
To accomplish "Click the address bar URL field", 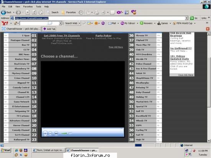I will [99, 18].
